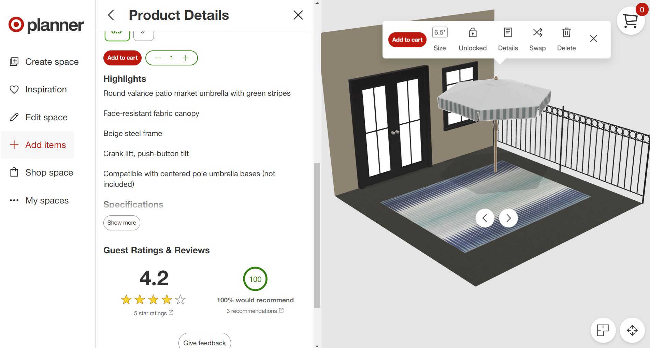Go back from Product Details
This screenshot has width=650, height=348.
pyautogui.click(x=111, y=15)
